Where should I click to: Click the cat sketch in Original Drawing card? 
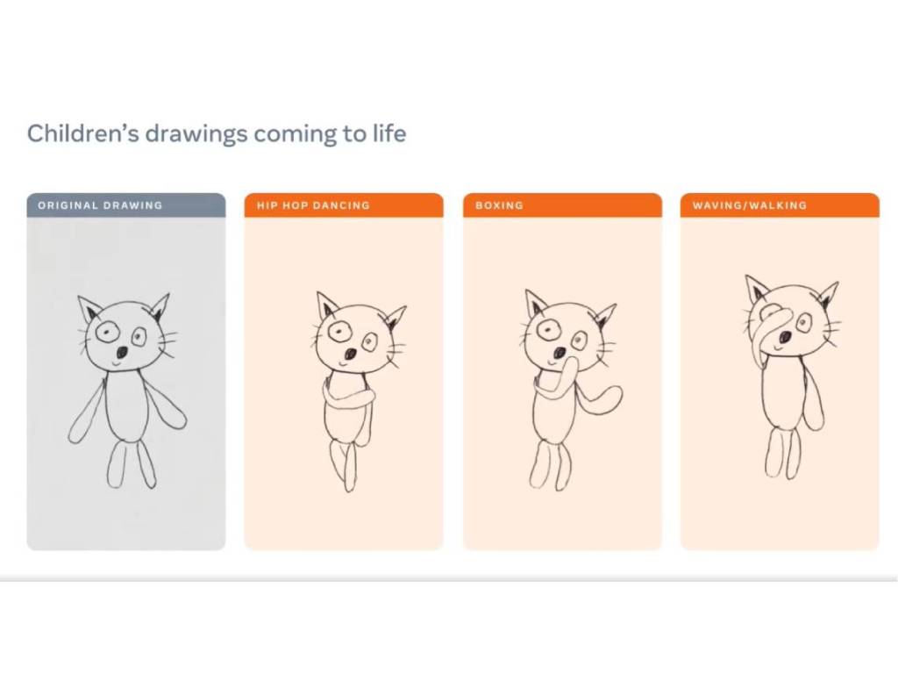[x=127, y=391]
